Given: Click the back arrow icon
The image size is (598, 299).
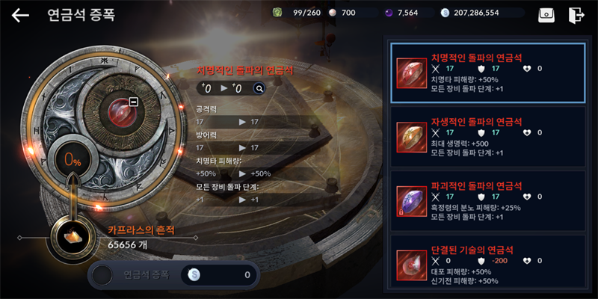Looking at the screenshot, I should click(x=20, y=15).
